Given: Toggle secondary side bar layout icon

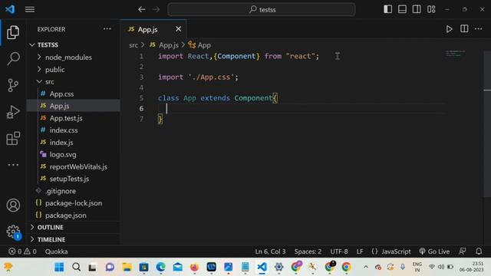Looking at the screenshot, I should pos(417,9).
